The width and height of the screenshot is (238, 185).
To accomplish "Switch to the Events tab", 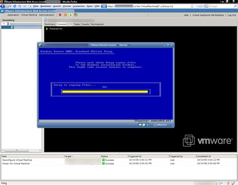I will pyautogui.click(x=85, y=24).
